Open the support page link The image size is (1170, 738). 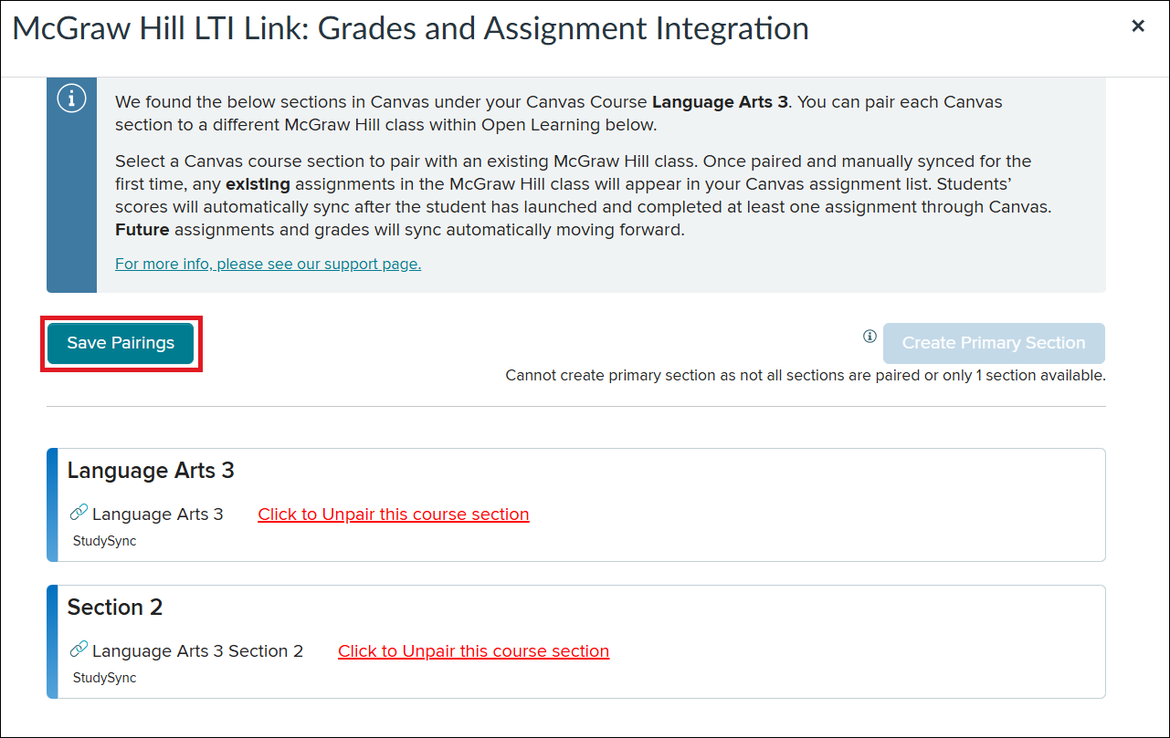[x=268, y=264]
